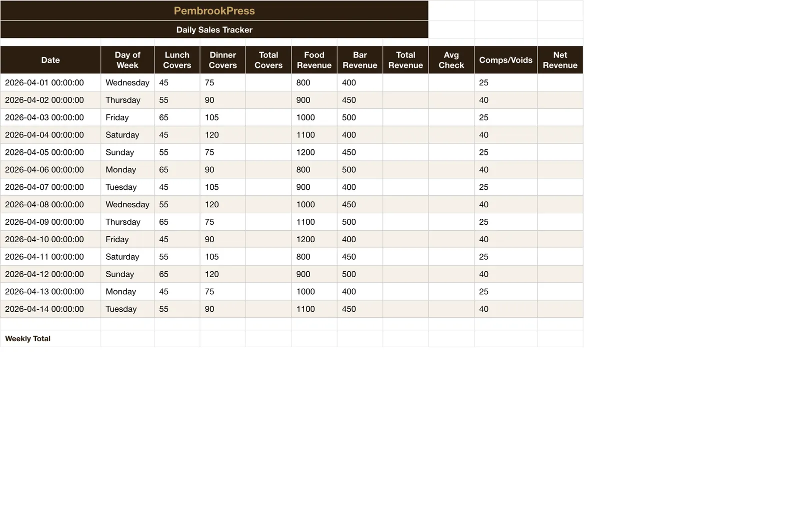This screenshot has width=800, height=514.
Task: Click the Day of Week header
Action: [127, 60]
